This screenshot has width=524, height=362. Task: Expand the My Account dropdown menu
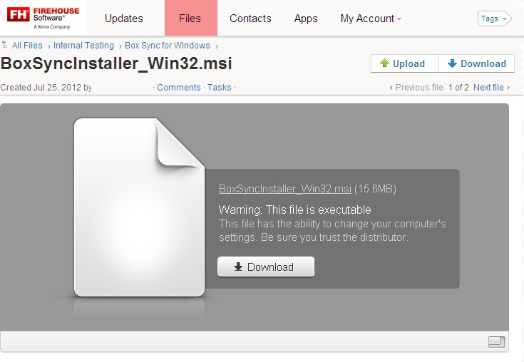[x=371, y=19]
